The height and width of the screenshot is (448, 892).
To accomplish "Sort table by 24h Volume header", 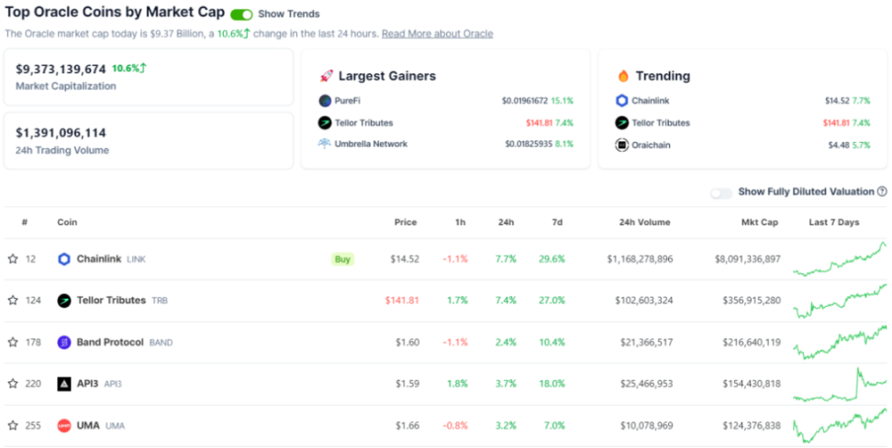I will click(x=644, y=222).
